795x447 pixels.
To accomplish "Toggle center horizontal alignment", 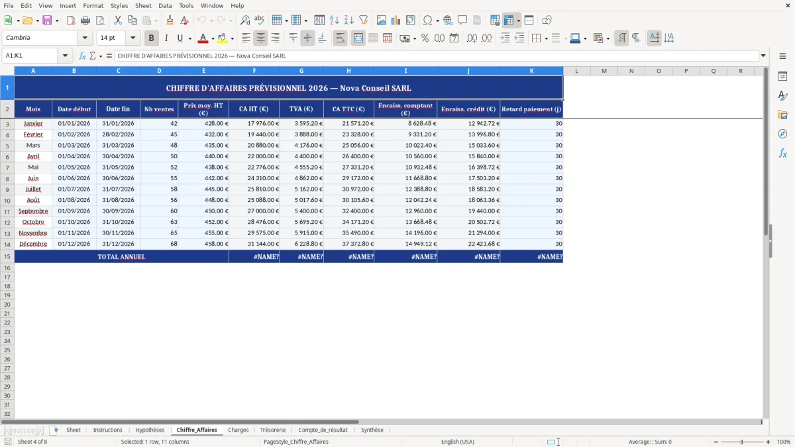I will 260,38.
